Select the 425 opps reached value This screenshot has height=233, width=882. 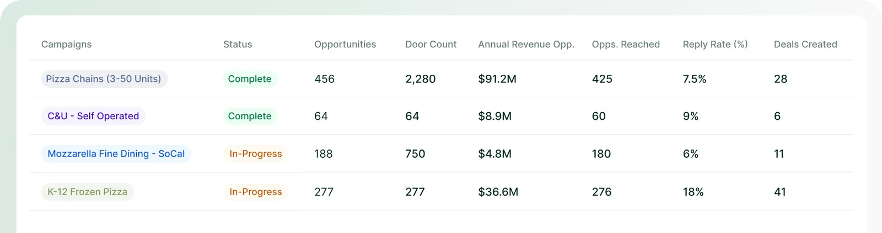pyautogui.click(x=602, y=79)
